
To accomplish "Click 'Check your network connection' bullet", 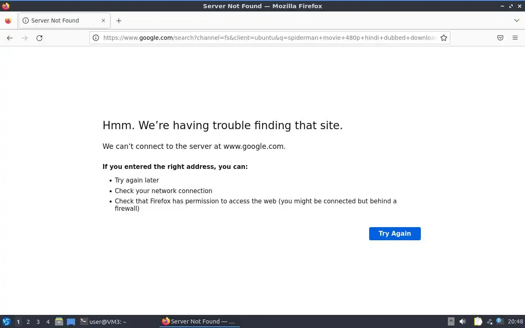I will tap(164, 191).
